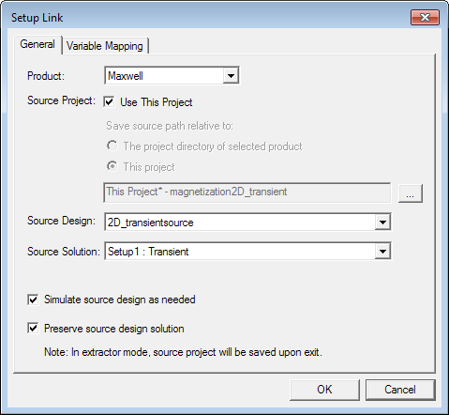Click the 2D_transientsource design field
Screen dimensions: 449x415
click(x=247, y=223)
